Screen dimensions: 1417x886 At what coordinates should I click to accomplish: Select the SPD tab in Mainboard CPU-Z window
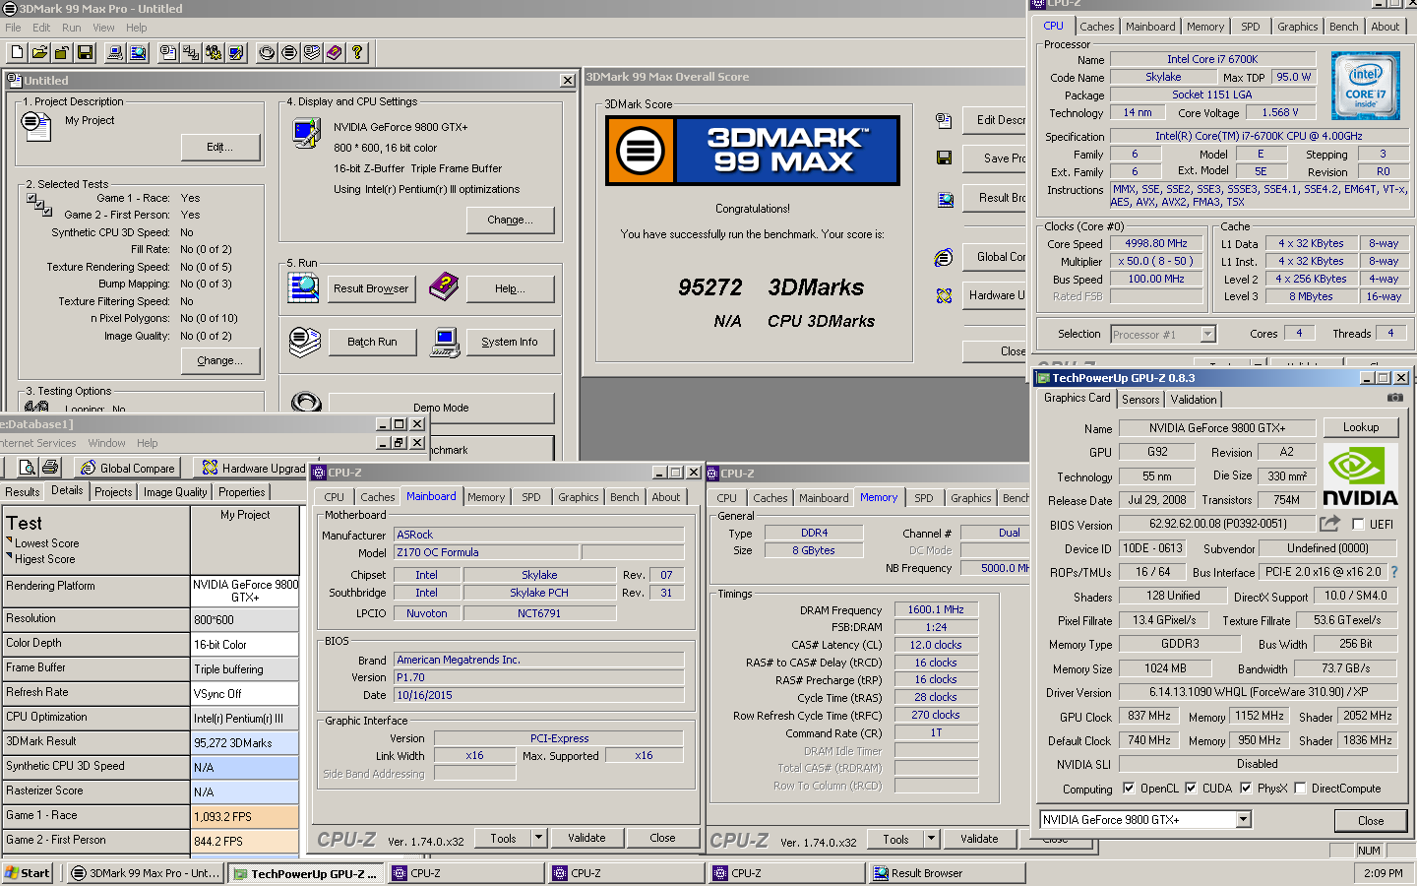[531, 497]
